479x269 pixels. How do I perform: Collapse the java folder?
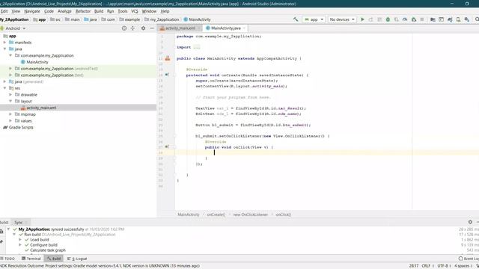4,49
